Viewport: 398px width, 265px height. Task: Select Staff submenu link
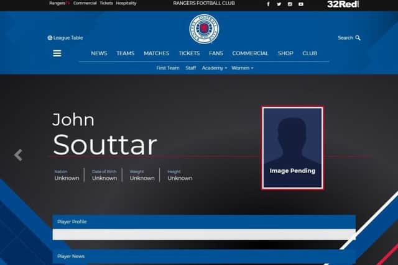click(x=191, y=68)
